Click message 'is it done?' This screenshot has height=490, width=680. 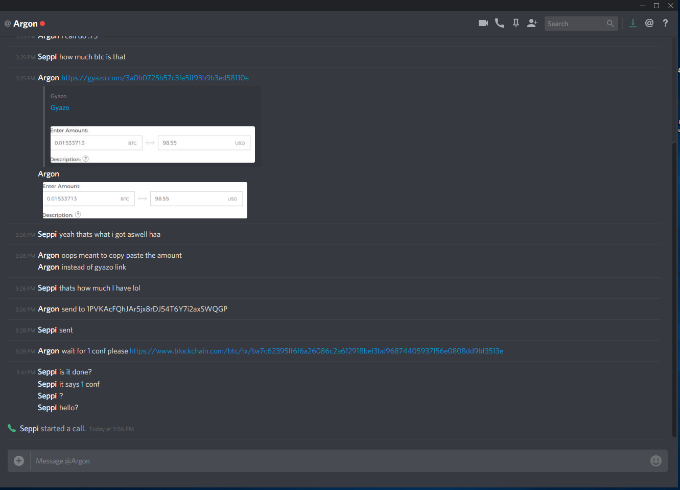[76, 372]
